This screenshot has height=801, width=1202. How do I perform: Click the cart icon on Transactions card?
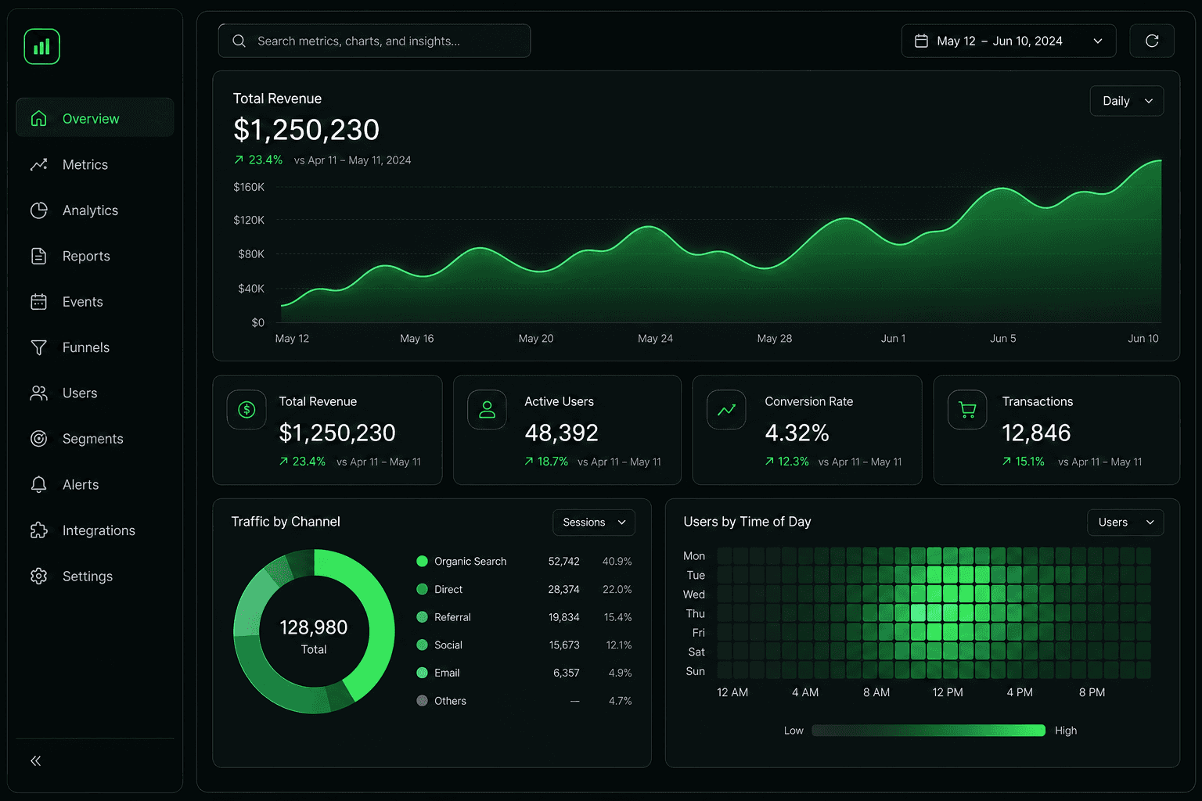point(967,410)
